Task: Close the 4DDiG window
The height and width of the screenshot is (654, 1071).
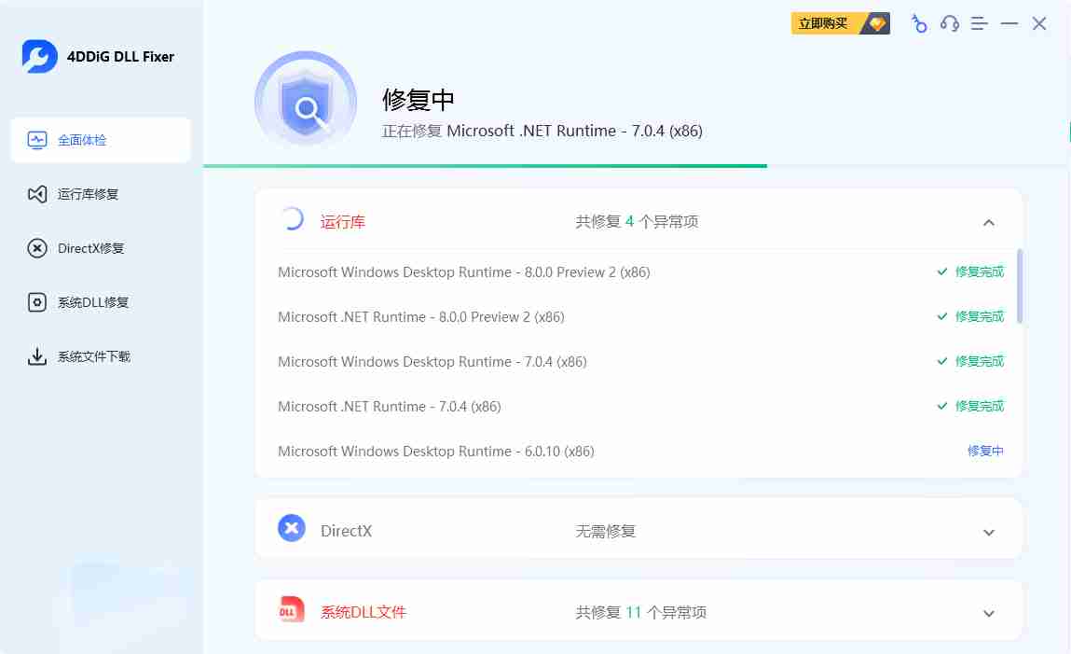Action: pyautogui.click(x=1039, y=24)
